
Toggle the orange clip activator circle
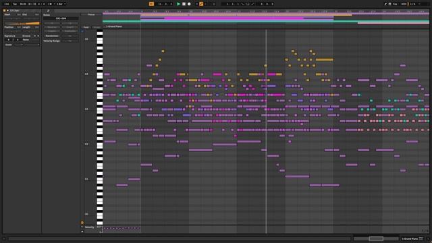[5, 11]
